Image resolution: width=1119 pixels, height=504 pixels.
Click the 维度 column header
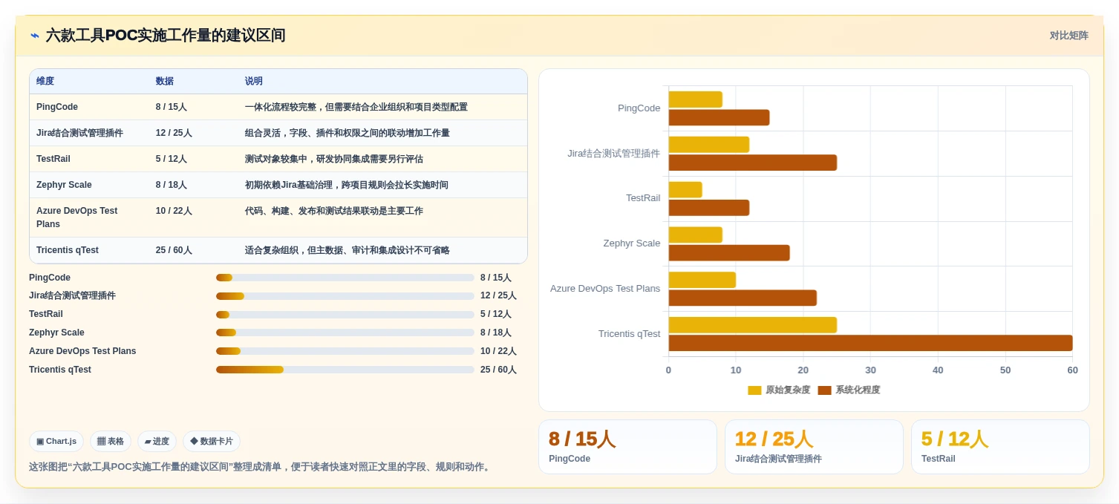pyautogui.click(x=45, y=81)
